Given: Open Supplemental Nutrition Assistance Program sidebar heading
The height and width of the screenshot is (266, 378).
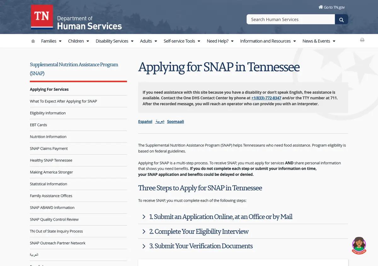Looking at the screenshot, I should click(x=74, y=69).
